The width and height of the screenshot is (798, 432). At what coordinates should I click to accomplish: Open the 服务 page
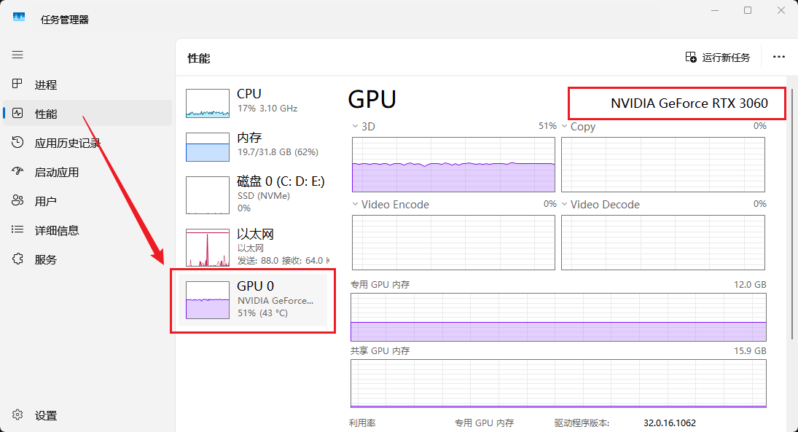coord(46,260)
